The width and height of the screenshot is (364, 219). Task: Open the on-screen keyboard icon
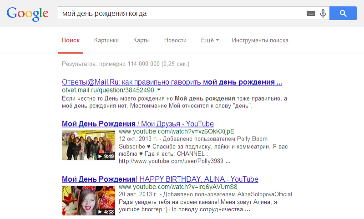[311, 14]
